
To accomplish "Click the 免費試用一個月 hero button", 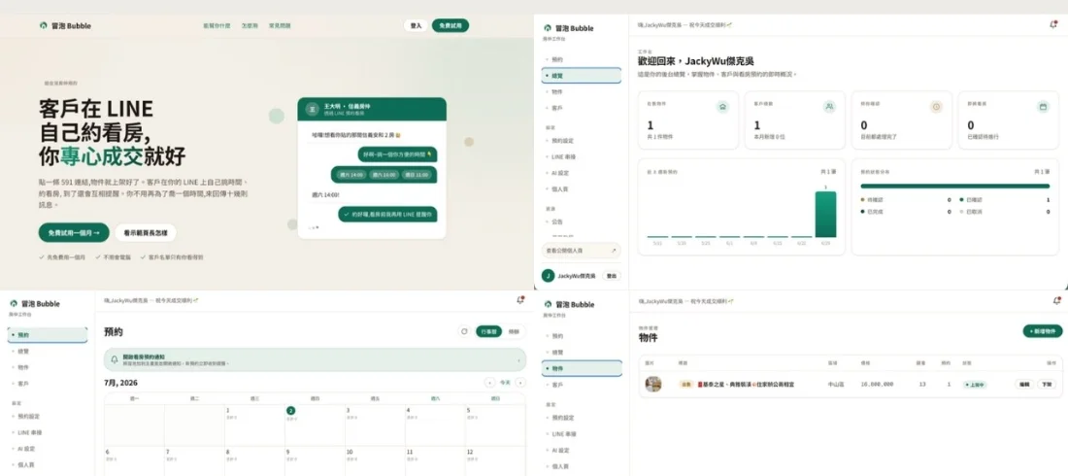I will pyautogui.click(x=74, y=232).
